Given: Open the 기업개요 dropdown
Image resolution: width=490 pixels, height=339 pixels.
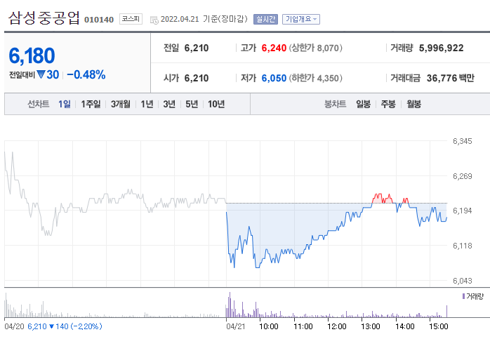Looking at the screenshot, I should 300,19.
